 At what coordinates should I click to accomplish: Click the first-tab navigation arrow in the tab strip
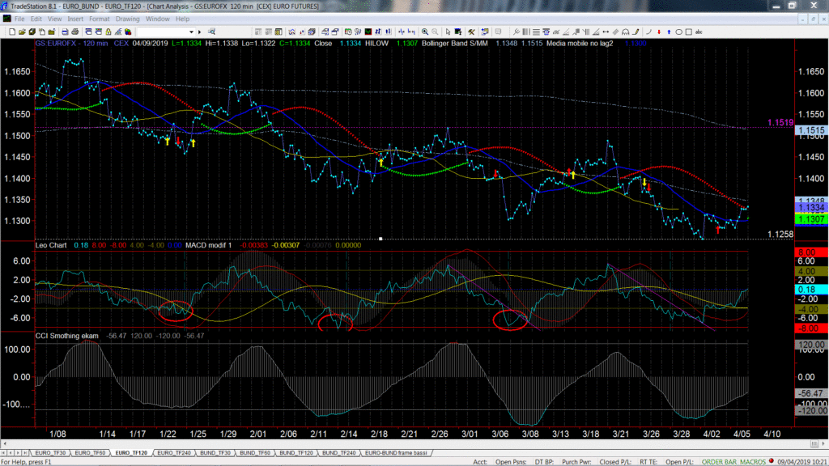point(4,453)
